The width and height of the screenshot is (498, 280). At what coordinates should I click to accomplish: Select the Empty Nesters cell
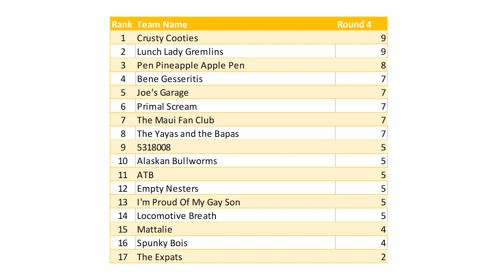coord(168,189)
